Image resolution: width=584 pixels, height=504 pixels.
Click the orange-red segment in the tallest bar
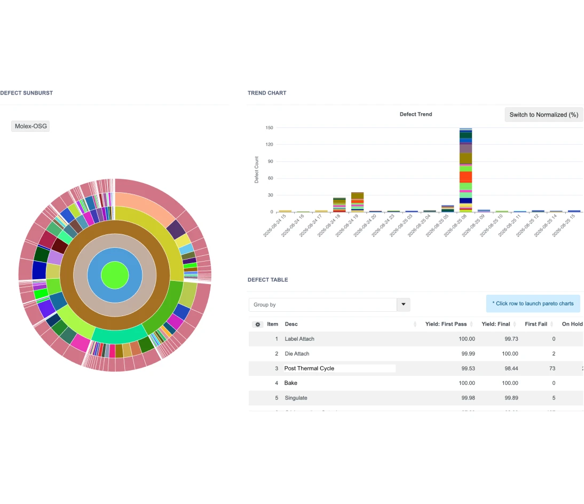tap(465, 177)
